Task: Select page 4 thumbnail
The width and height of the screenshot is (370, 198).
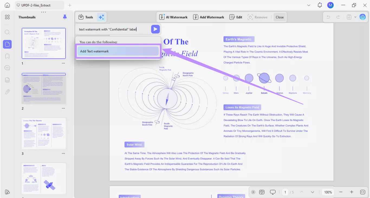Action: (44, 179)
